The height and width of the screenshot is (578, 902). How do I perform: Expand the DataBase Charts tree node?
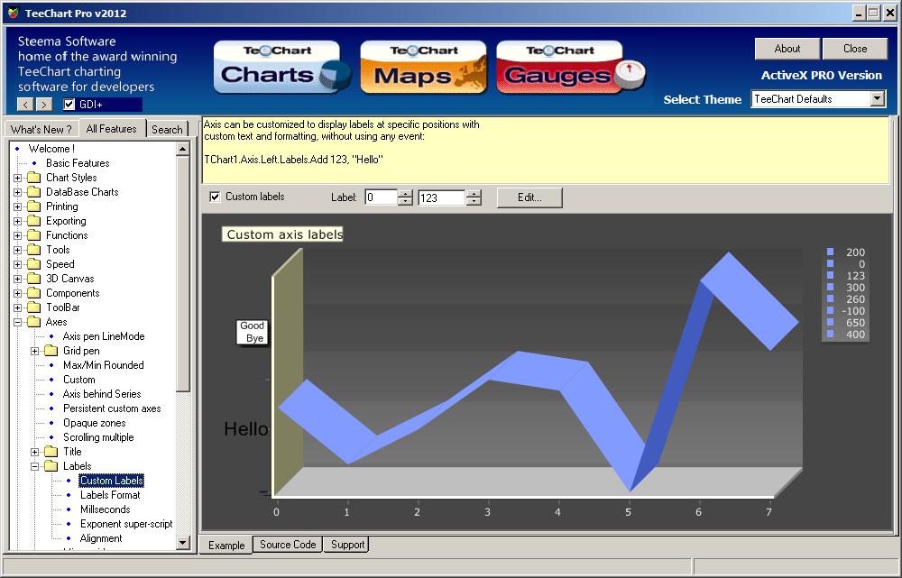pyautogui.click(x=17, y=192)
